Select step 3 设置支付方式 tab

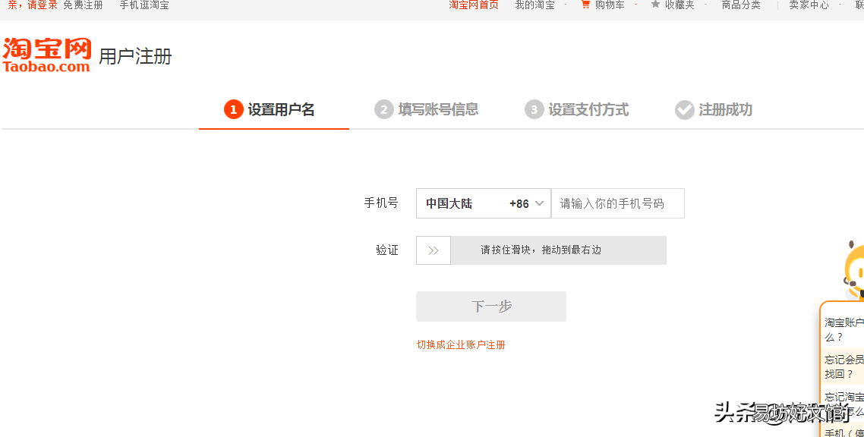(576, 109)
